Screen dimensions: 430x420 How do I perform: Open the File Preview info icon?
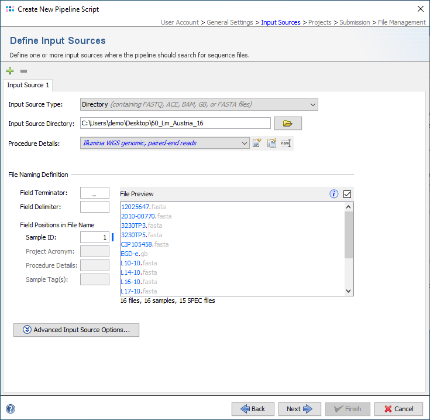point(334,194)
